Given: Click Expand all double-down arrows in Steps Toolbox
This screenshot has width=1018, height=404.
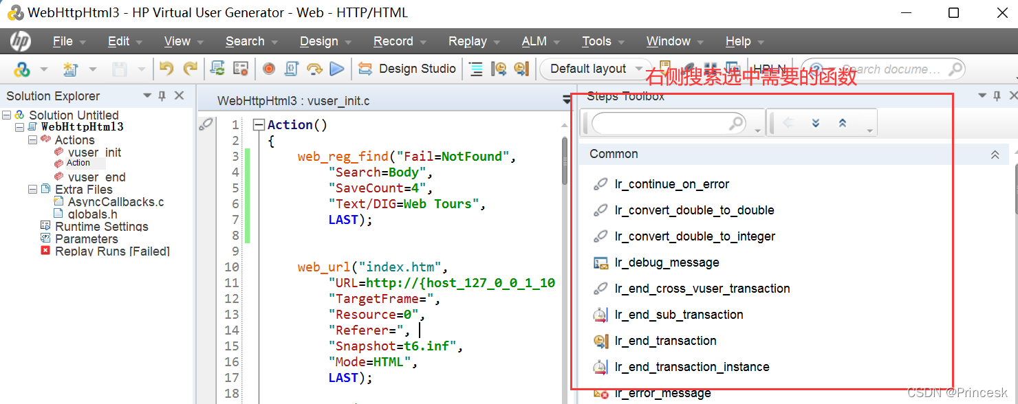Looking at the screenshot, I should [x=816, y=123].
